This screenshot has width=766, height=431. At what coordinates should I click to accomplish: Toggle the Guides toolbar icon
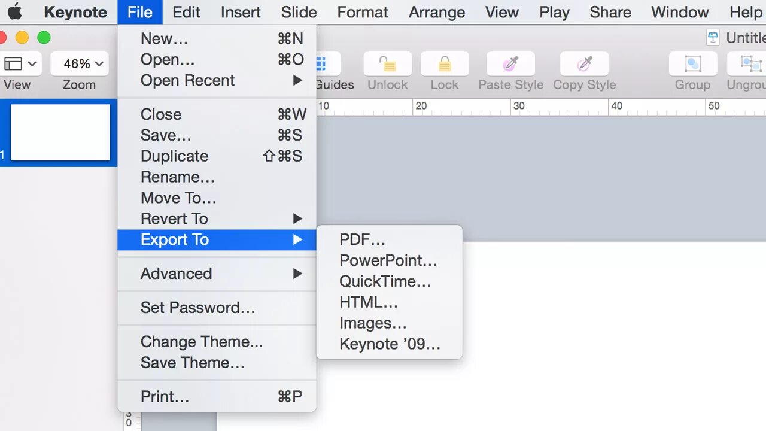pyautogui.click(x=328, y=63)
